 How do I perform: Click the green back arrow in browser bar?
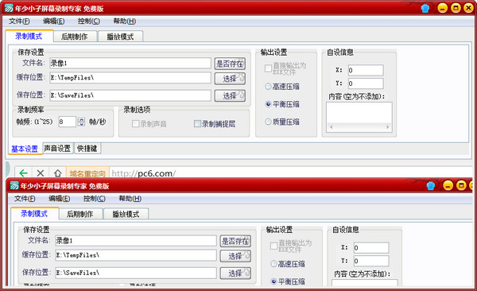(23, 173)
